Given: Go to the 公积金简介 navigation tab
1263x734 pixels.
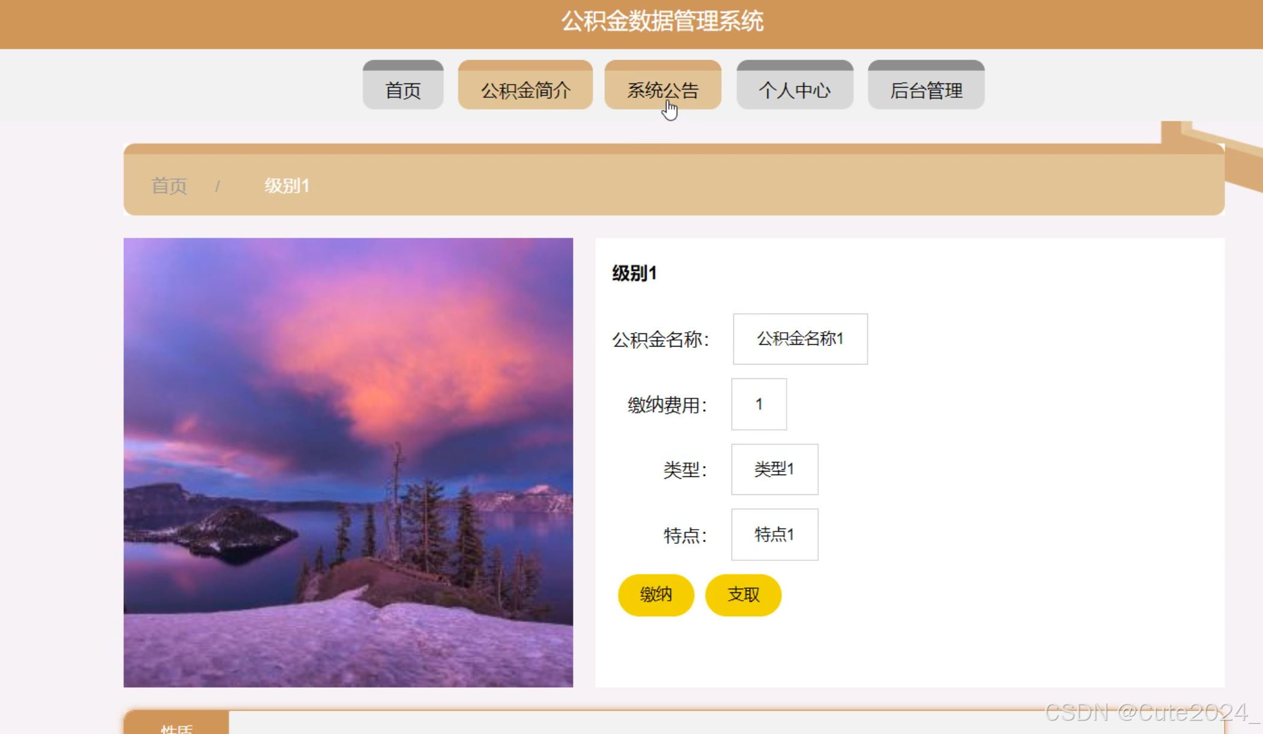Looking at the screenshot, I should 525,85.
